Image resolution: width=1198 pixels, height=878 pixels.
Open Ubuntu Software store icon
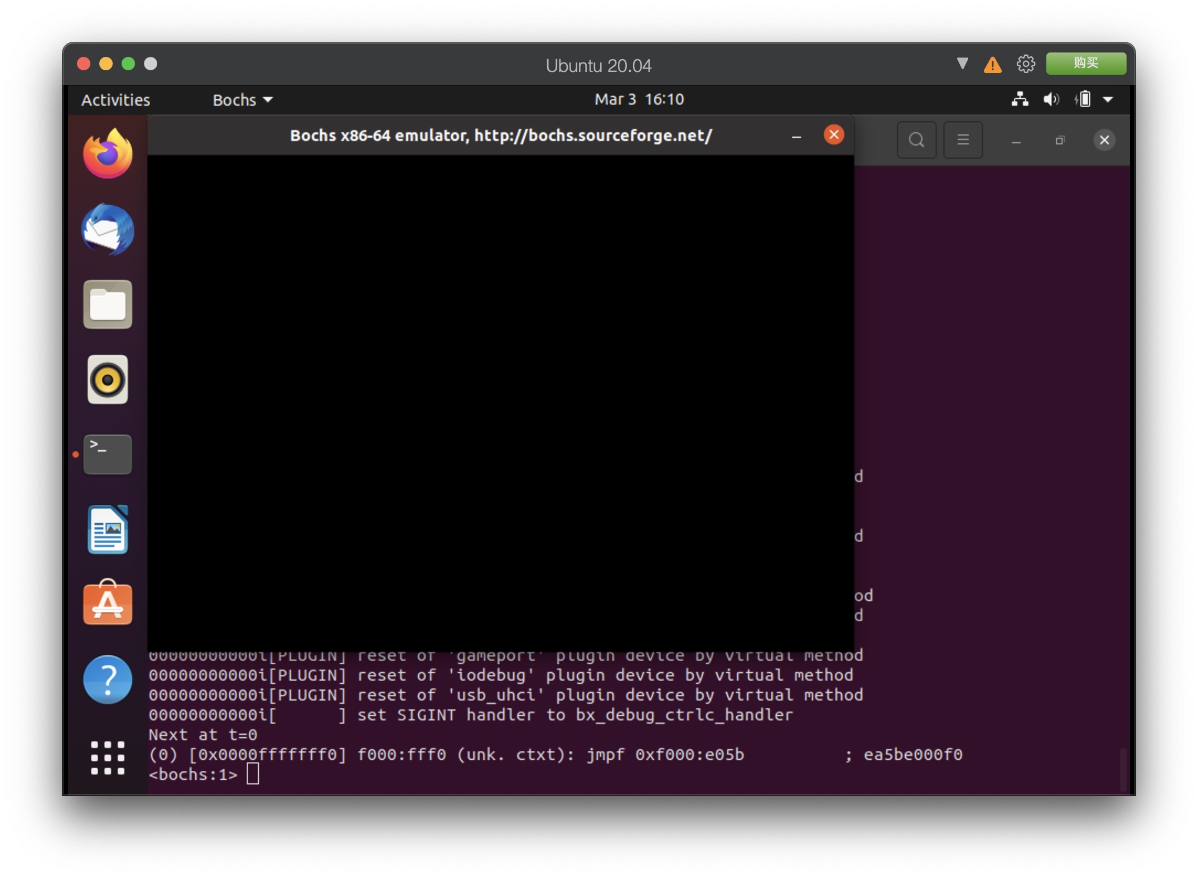coord(108,603)
